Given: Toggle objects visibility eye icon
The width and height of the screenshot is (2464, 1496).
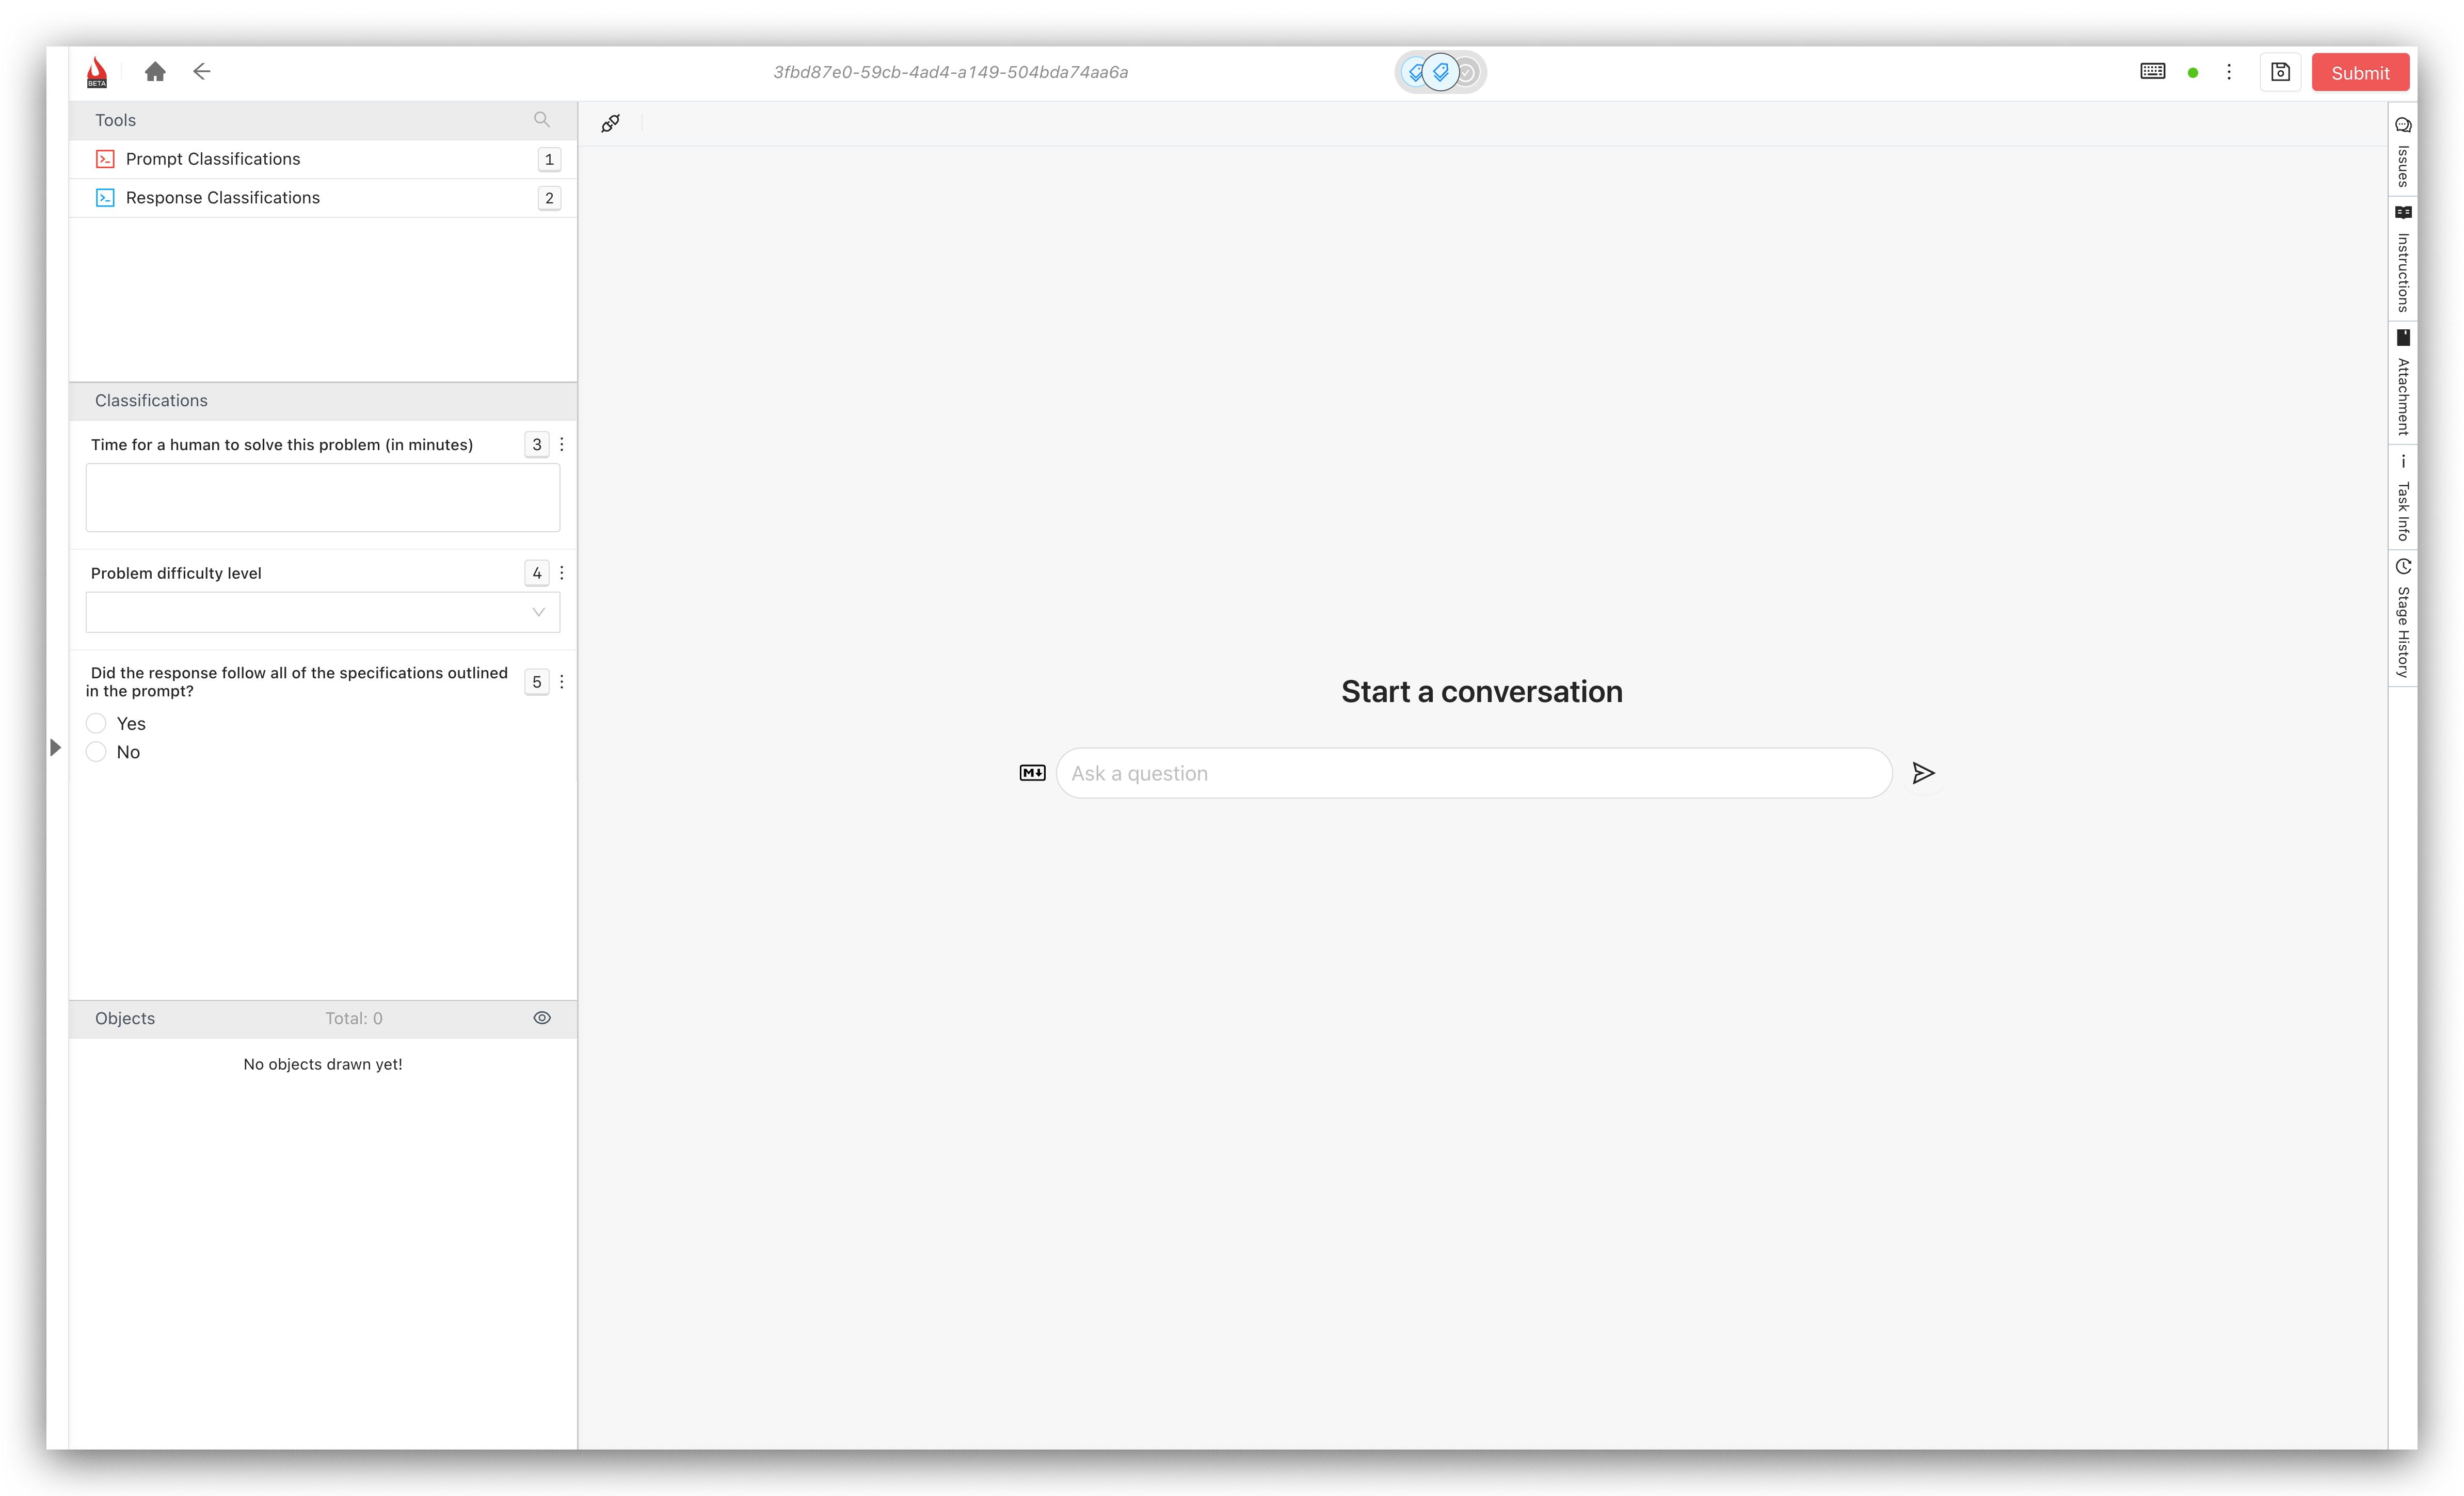Looking at the screenshot, I should 542,1018.
